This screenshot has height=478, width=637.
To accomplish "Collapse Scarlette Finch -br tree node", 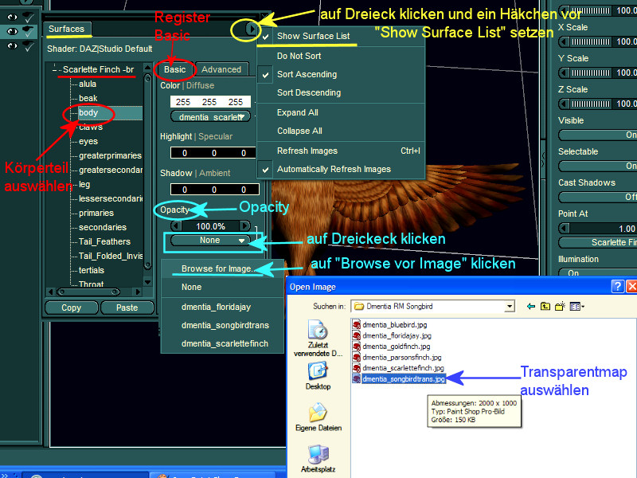I will [x=54, y=70].
